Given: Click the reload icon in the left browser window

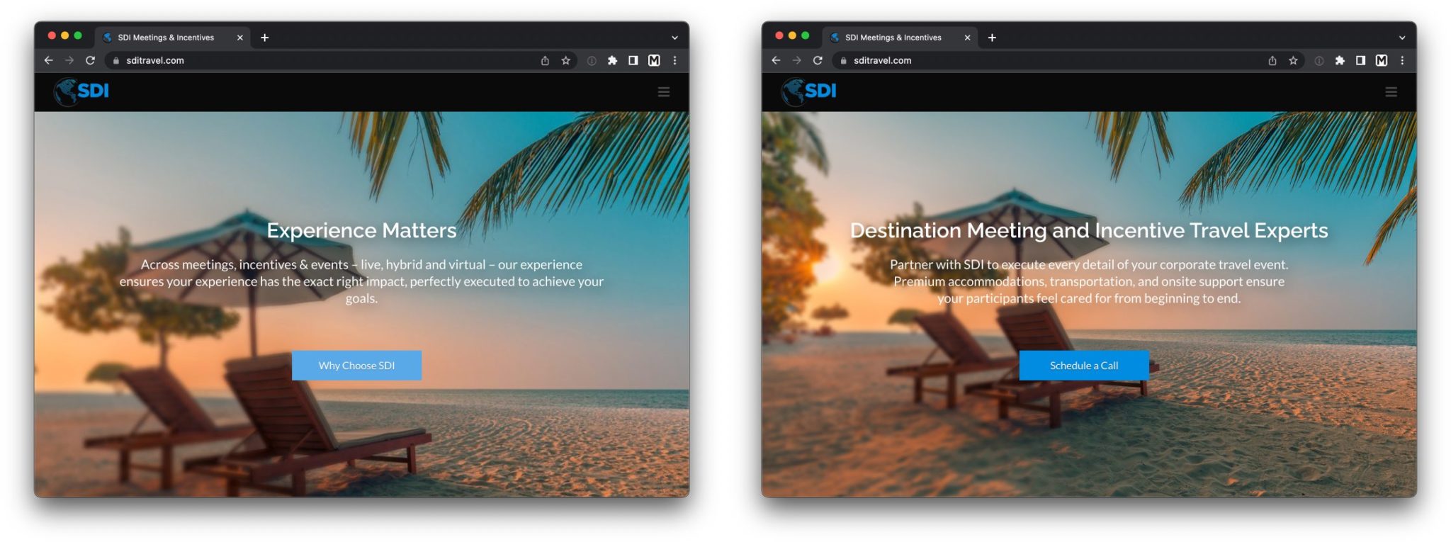Looking at the screenshot, I should (90, 61).
